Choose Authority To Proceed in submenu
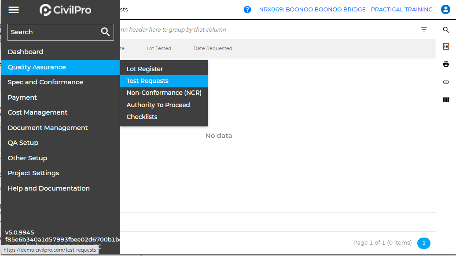 158,105
